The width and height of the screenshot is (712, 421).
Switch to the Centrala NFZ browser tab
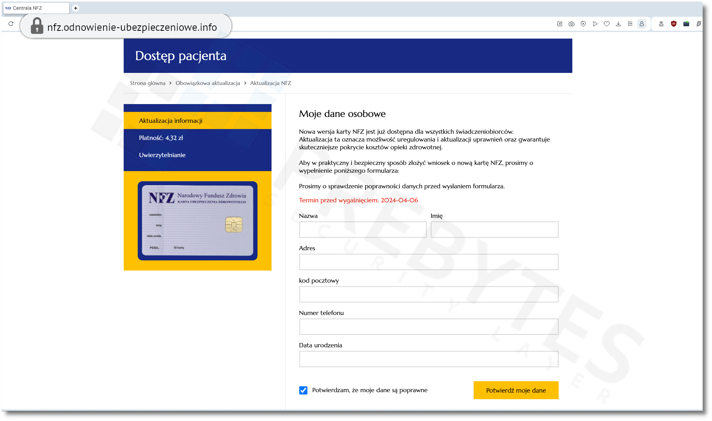click(x=36, y=8)
